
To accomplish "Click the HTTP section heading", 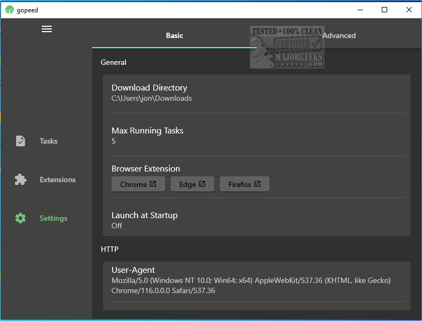I will [x=109, y=249].
